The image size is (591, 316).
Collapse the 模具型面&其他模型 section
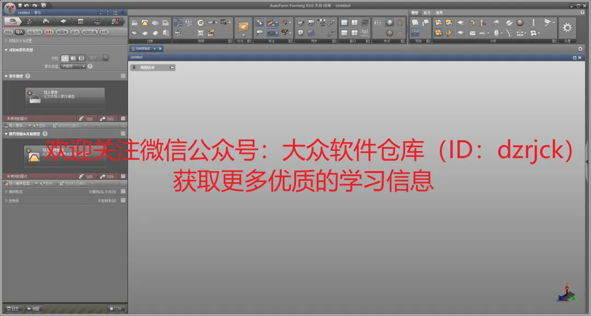pyautogui.click(x=6, y=134)
